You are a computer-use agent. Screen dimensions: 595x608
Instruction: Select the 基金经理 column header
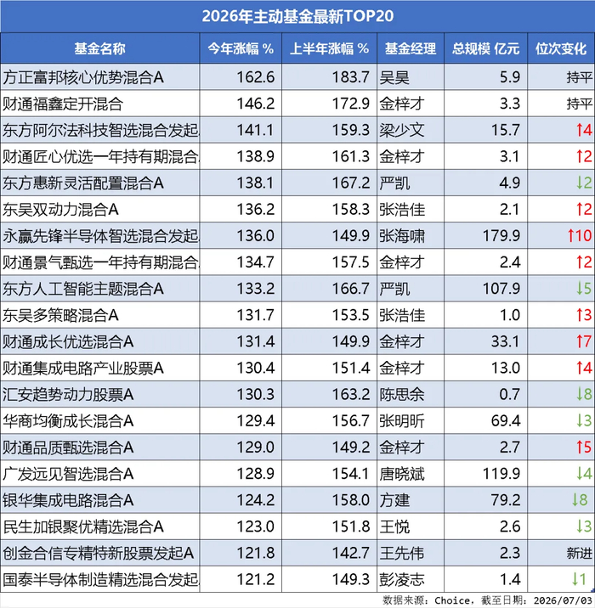coord(411,48)
